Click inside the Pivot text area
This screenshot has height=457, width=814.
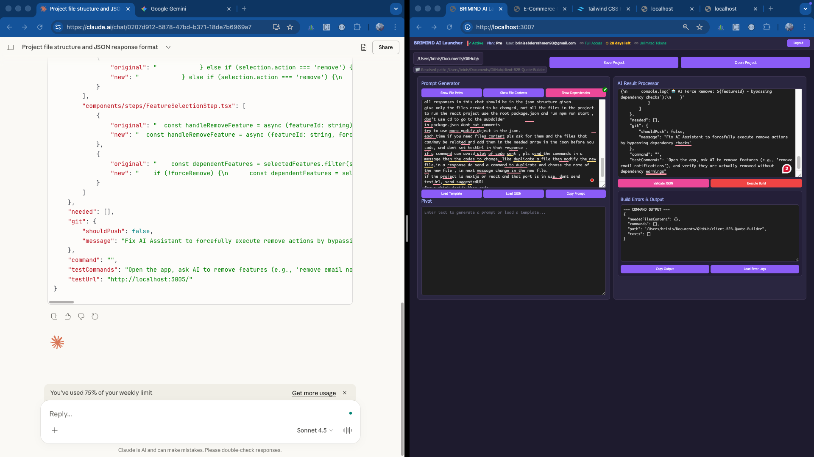(513, 250)
